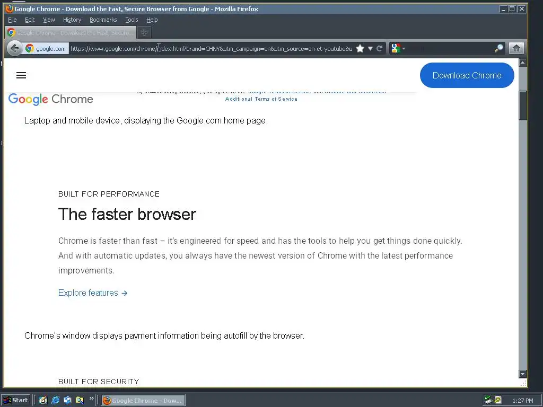Screen dimensions: 543x407
Task: Click the 'BUILT FOR SECURITY' label
Action: 99,382
